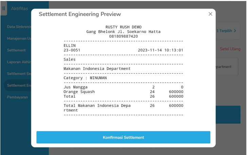This screenshot has height=155, width=247.
Task: Select the Settlement sidebar entry
Action: click(16, 50)
